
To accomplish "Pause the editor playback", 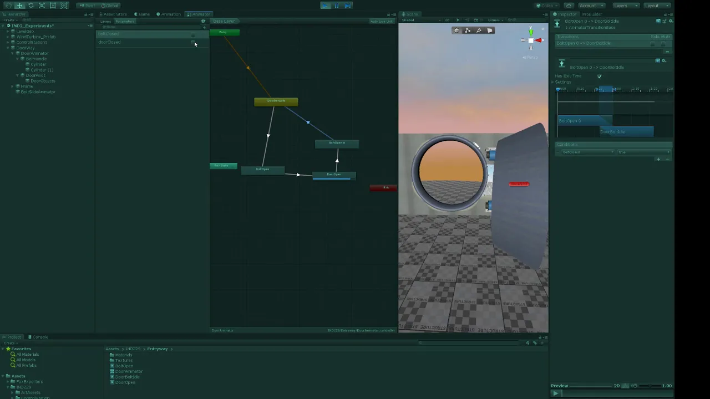I will click(337, 6).
